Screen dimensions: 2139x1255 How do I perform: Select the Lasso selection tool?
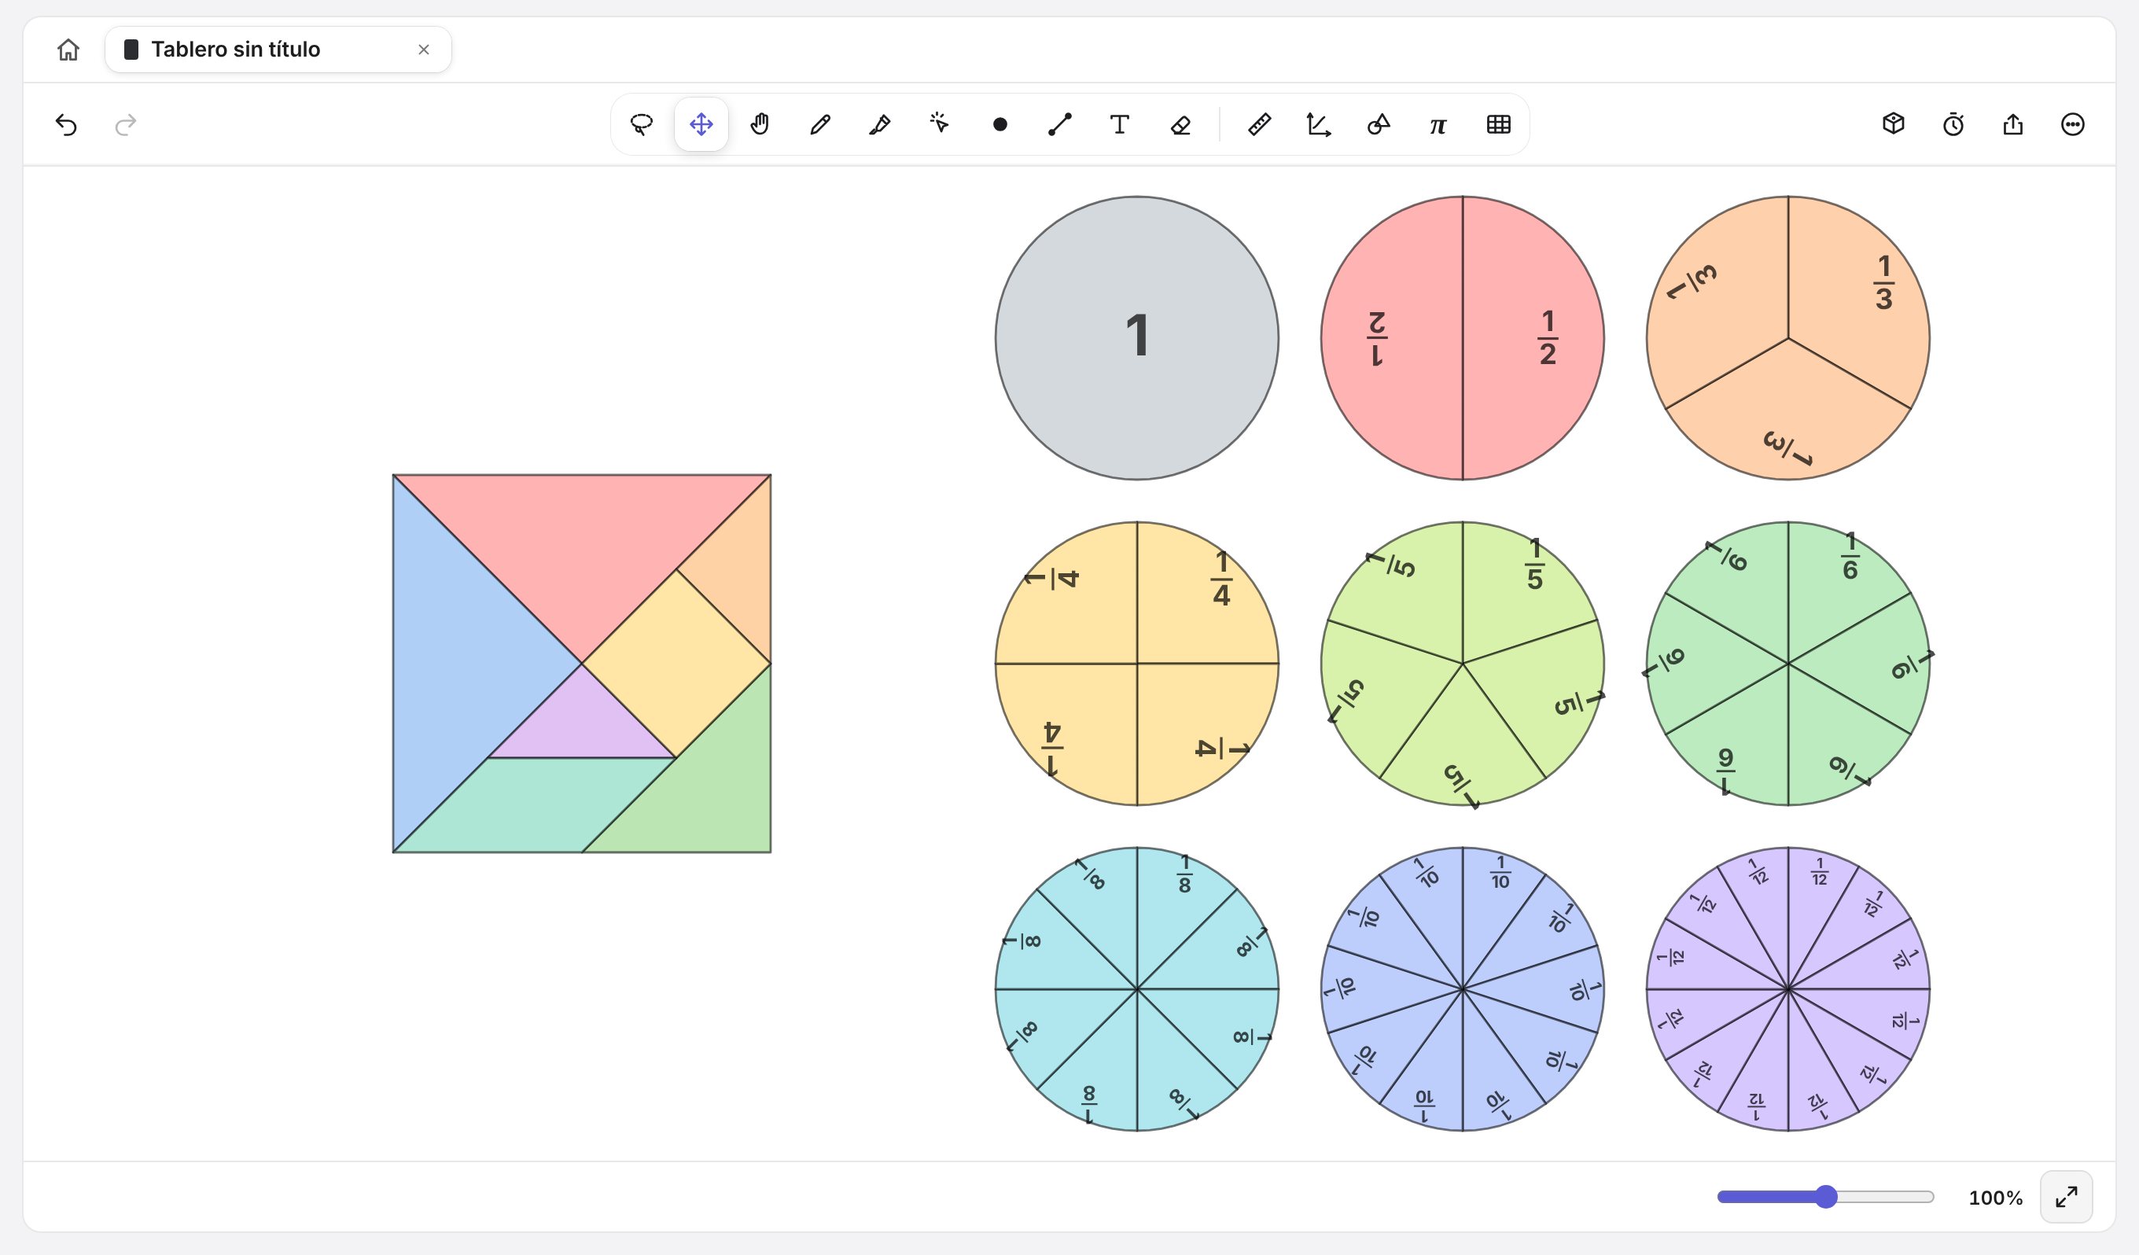pos(642,125)
